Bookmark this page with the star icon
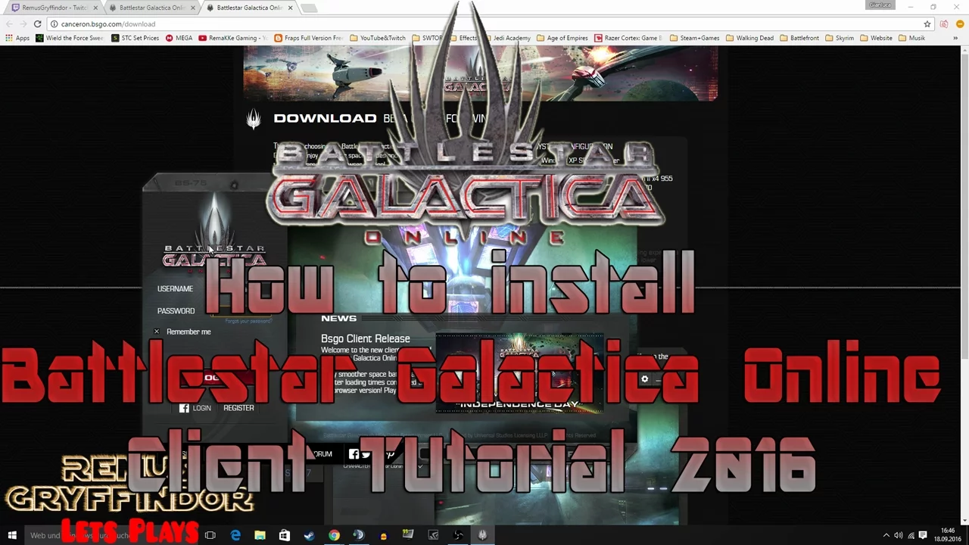The width and height of the screenshot is (969, 545). [x=927, y=24]
